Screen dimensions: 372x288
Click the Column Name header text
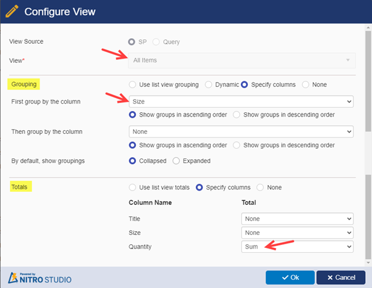150,203
